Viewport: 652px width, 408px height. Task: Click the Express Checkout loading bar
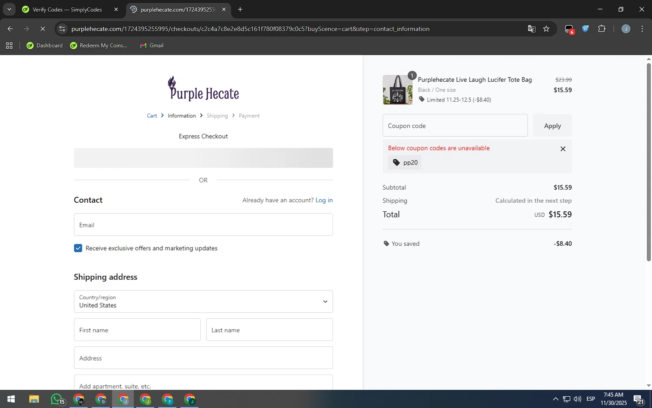pyautogui.click(x=203, y=158)
